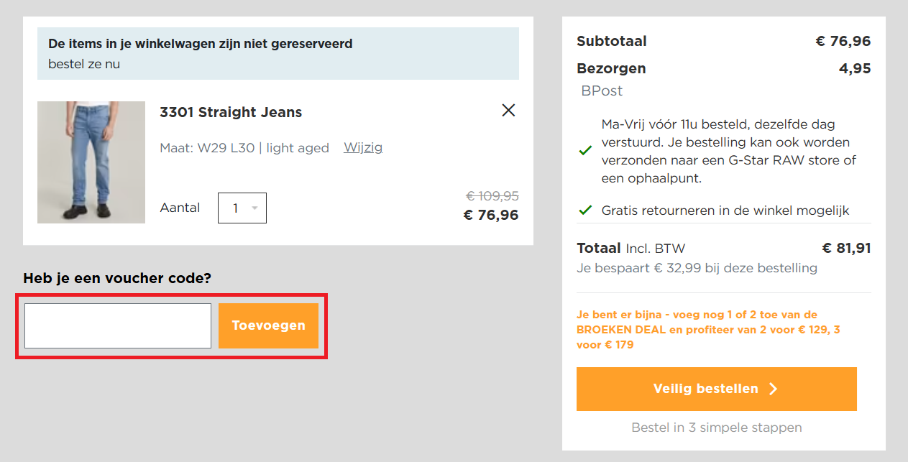This screenshot has height=462, width=908.
Task: Click the not-reserved cart notice banner
Action: click(278, 53)
